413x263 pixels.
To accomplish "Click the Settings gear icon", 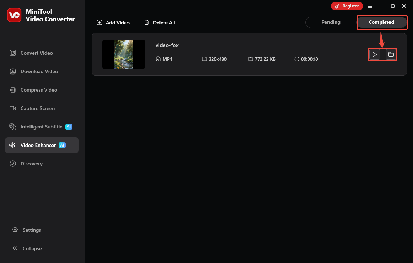I will tap(15, 230).
